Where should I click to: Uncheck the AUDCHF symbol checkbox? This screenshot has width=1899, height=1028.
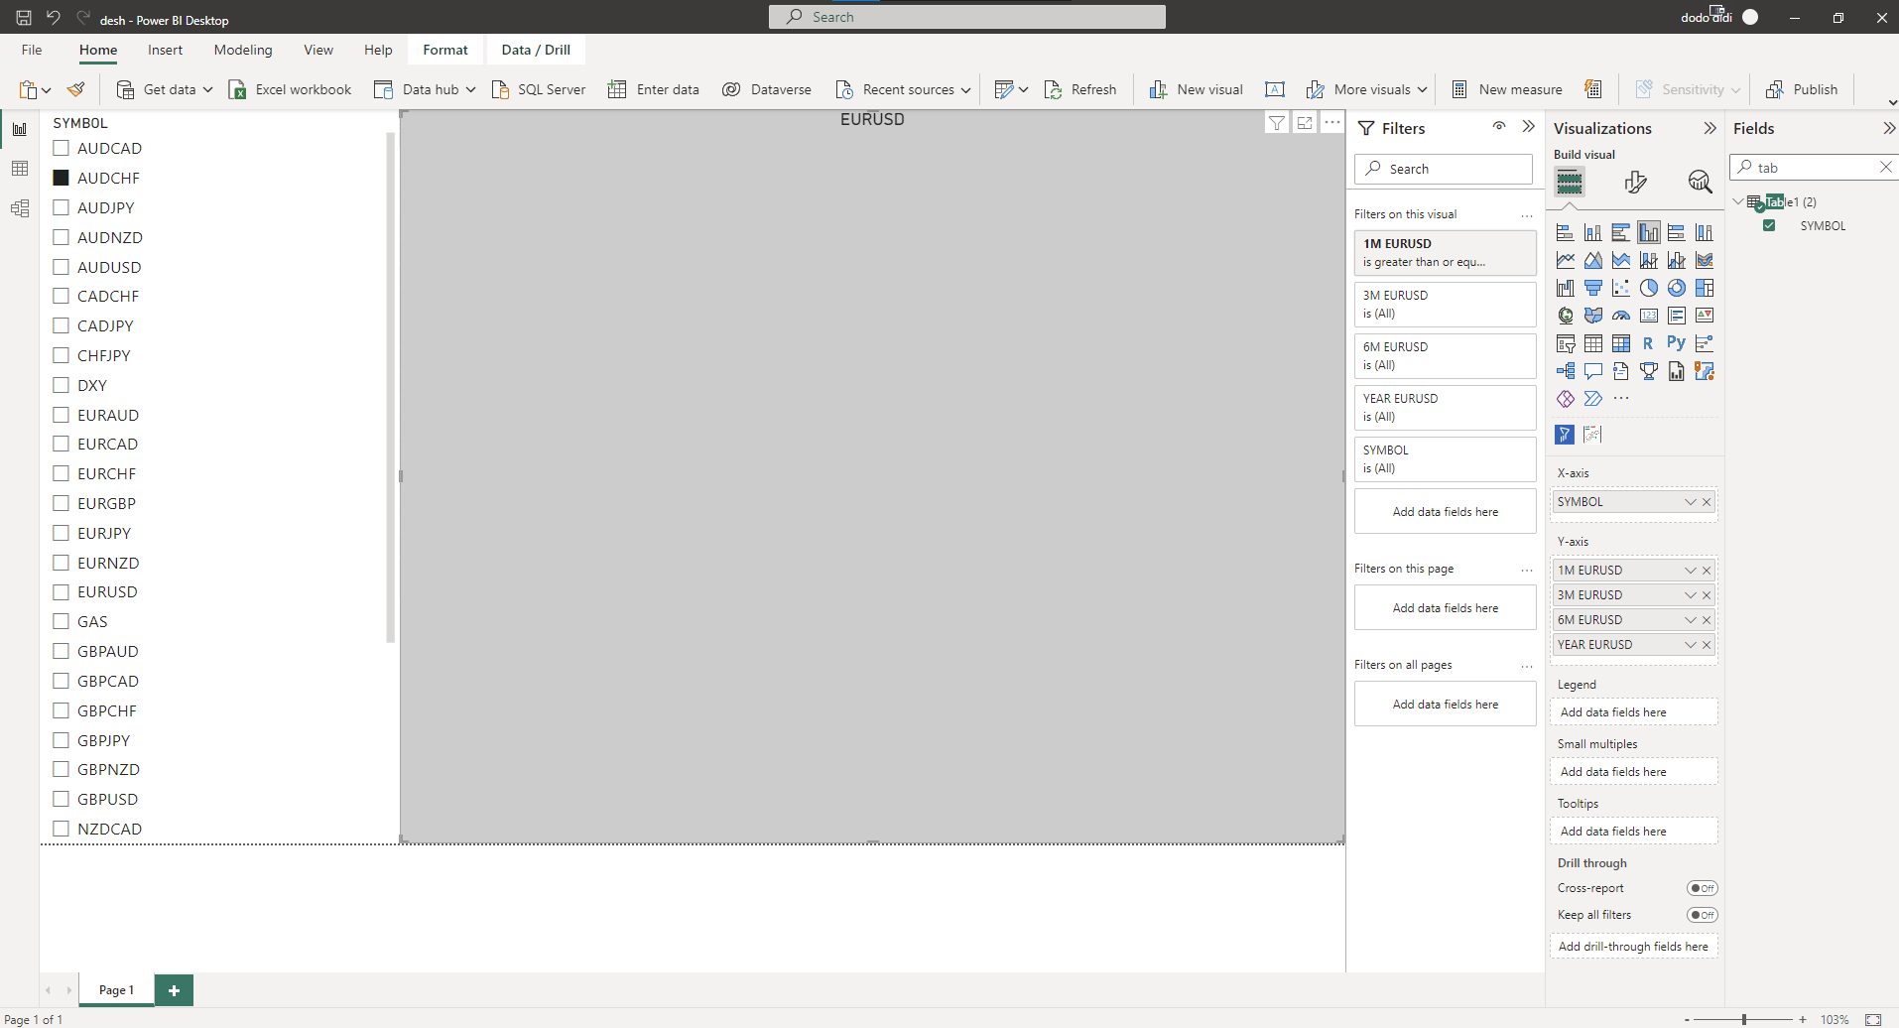pyautogui.click(x=62, y=178)
